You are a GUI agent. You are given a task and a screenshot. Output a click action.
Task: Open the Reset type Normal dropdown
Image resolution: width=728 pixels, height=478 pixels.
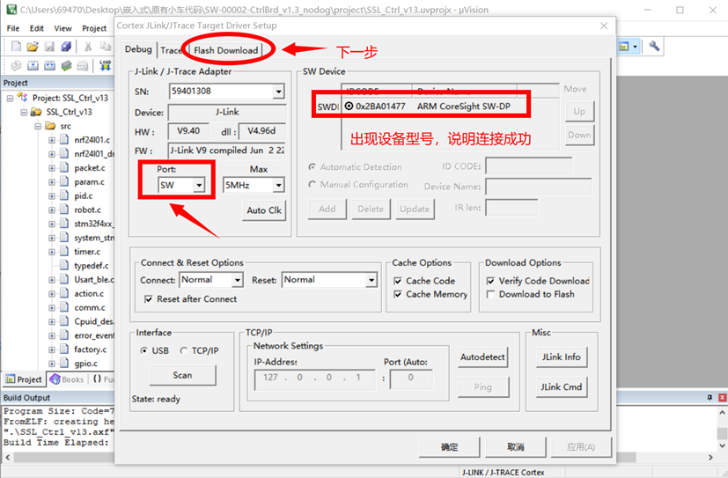(x=371, y=280)
